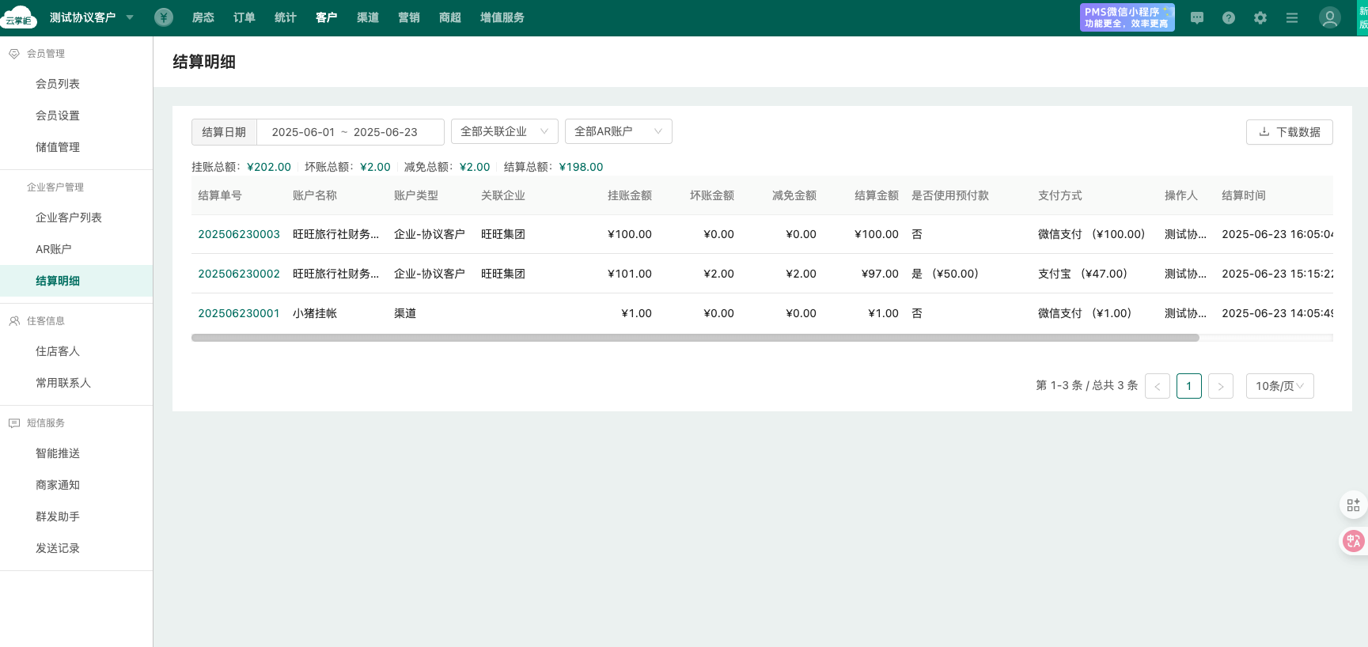Click the 支付宝 (¥47.00) payment cell
This screenshot has width=1368, height=647.
(1082, 274)
